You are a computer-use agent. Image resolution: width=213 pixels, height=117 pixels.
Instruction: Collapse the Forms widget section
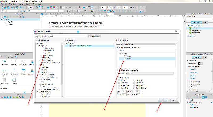pos(1,89)
